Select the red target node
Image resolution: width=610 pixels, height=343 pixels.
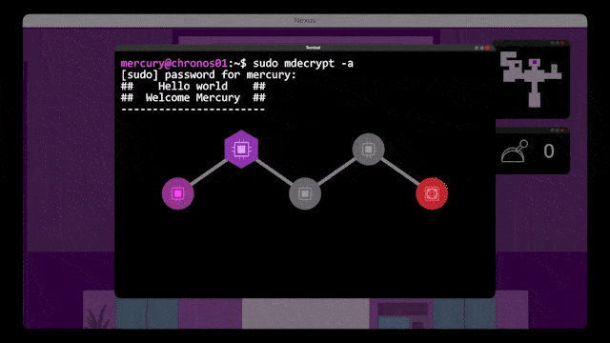pos(432,193)
